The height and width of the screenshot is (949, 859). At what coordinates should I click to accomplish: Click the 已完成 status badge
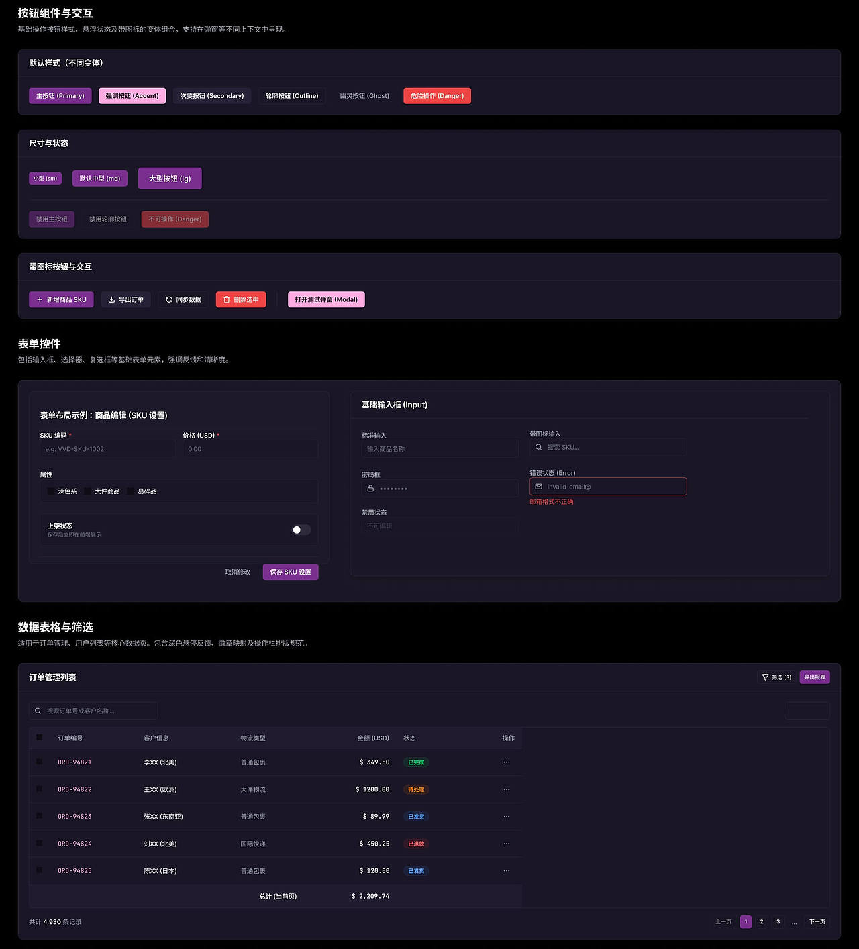[416, 762]
